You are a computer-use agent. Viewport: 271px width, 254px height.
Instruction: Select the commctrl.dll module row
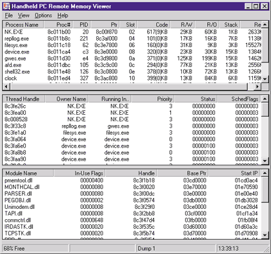pyautogui.click(x=132, y=220)
